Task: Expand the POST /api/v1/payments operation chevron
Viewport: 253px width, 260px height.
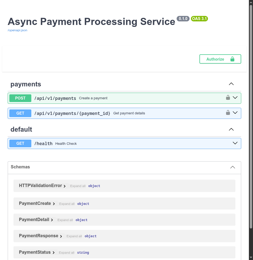Action: tap(235, 98)
